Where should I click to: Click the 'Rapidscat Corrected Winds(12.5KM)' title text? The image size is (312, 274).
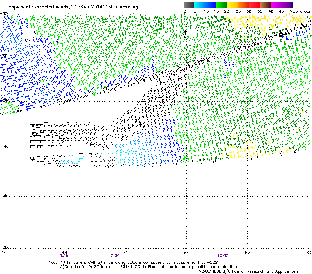(48, 7)
